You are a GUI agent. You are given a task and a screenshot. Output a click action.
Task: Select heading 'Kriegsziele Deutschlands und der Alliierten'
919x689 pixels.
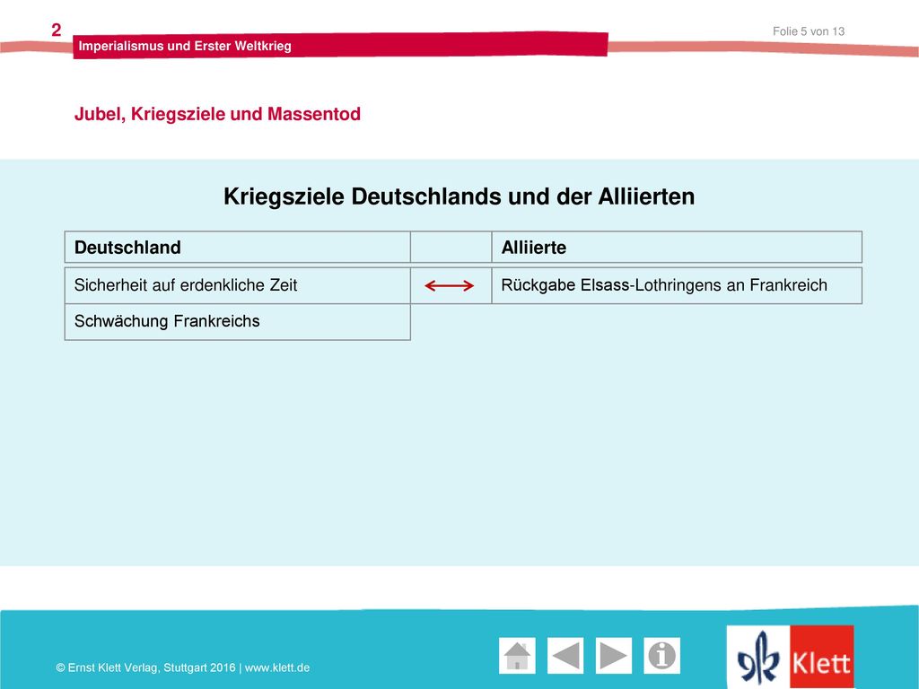pyautogui.click(x=459, y=196)
